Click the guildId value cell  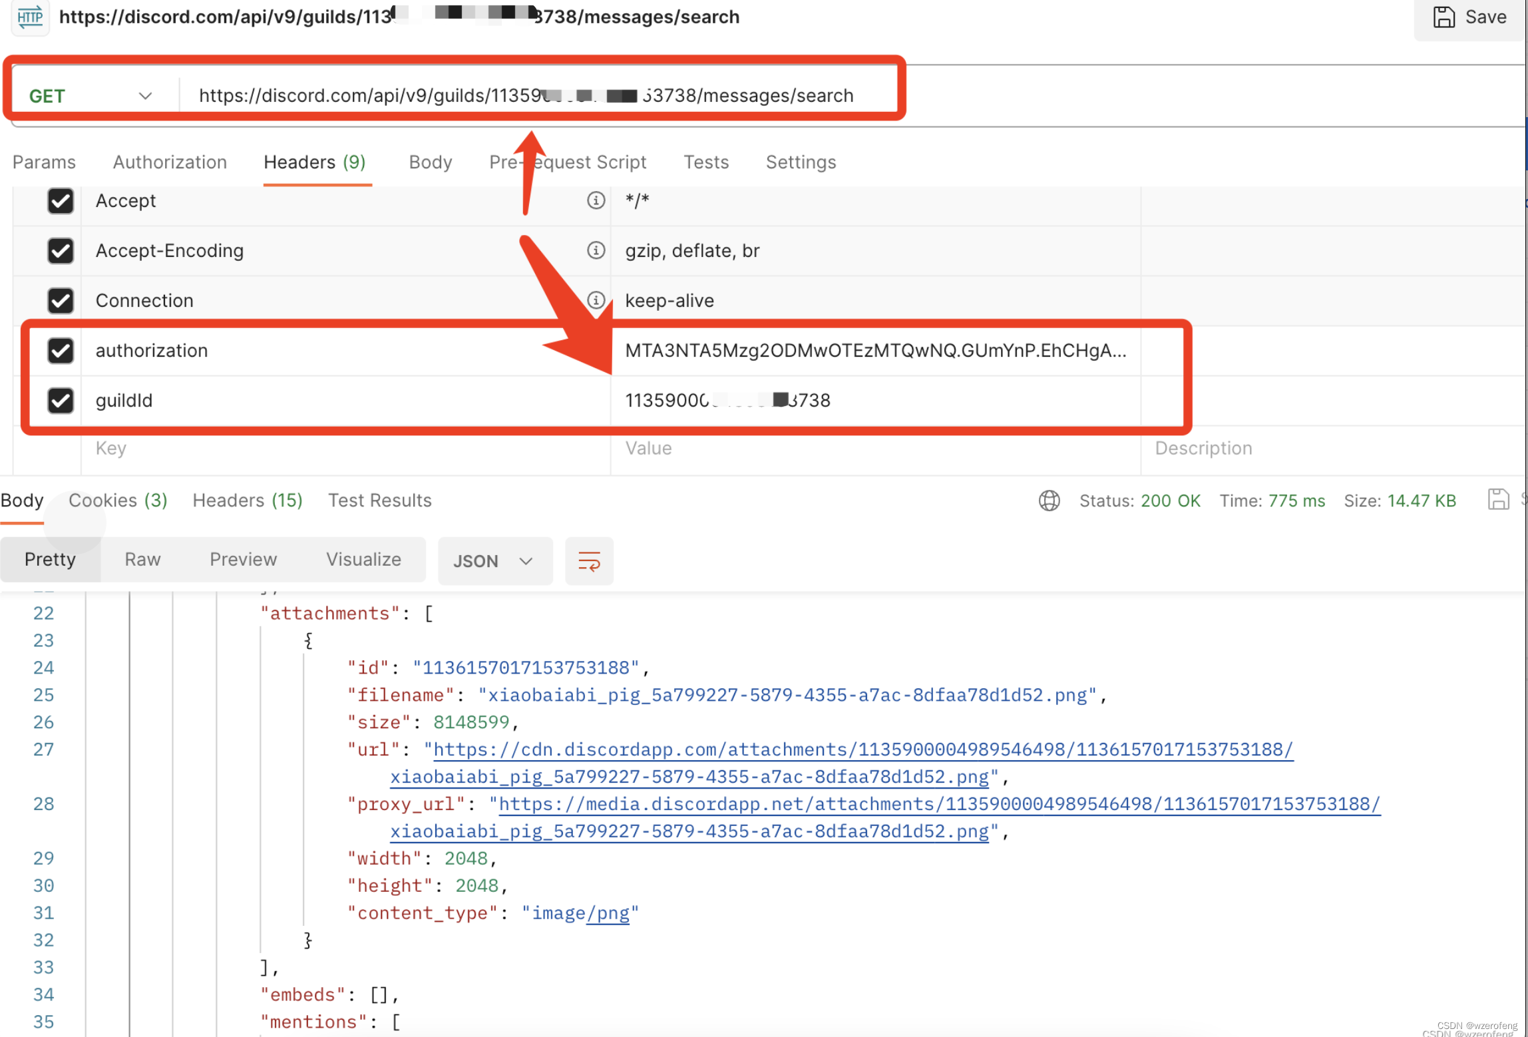tap(875, 401)
